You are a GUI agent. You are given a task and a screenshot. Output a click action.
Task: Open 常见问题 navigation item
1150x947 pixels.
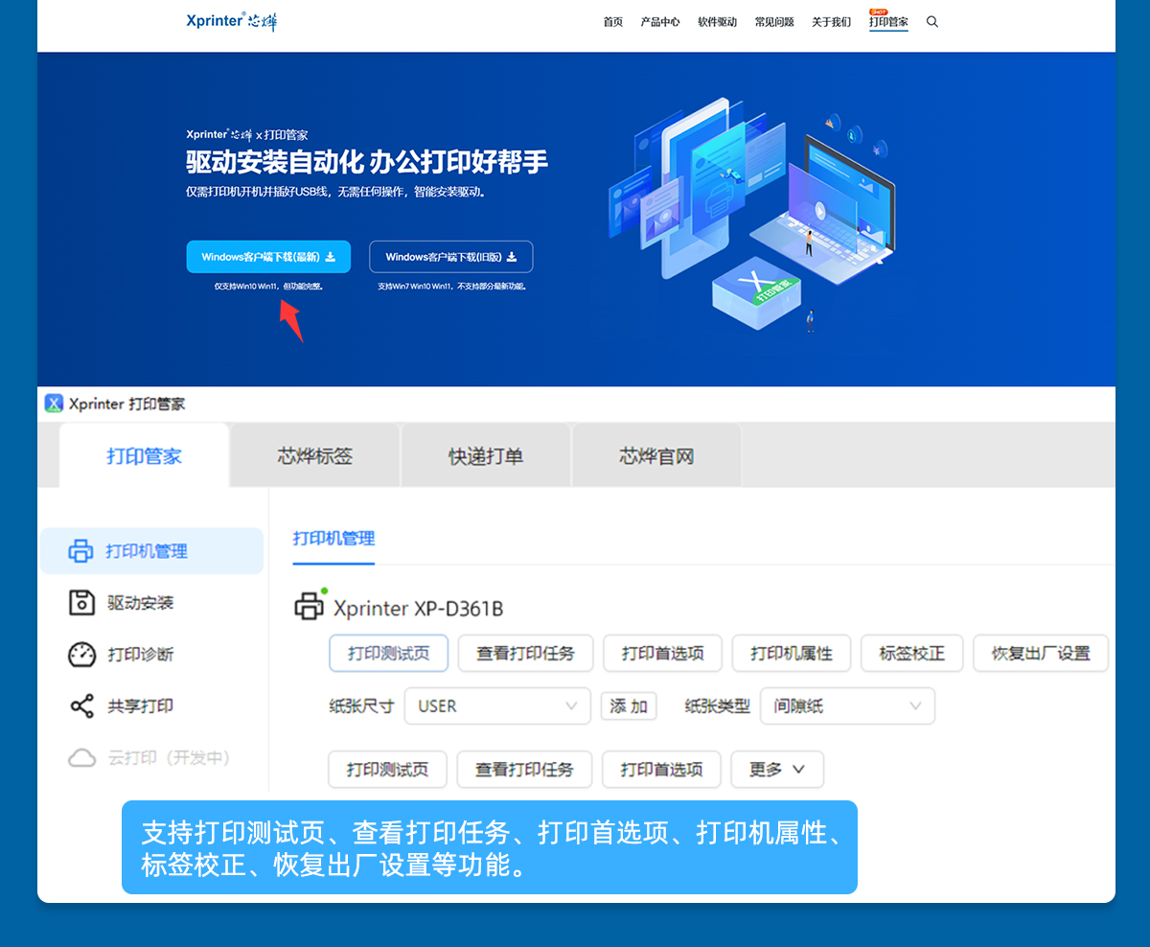pos(774,22)
